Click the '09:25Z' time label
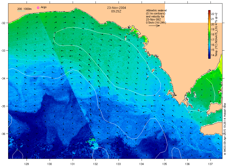 116,11
